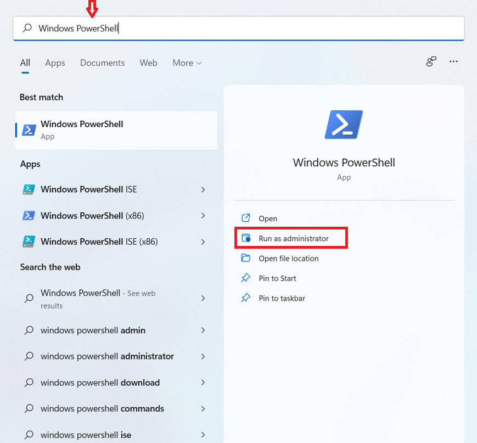477x443 pixels.
Task: Click the Windows PowerShell (x86) app icon
Action: pos(29,215)
